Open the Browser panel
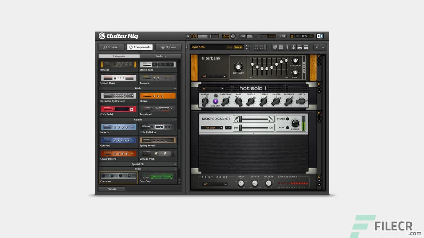This screenshot has width=424, height=238. point(111,47)
